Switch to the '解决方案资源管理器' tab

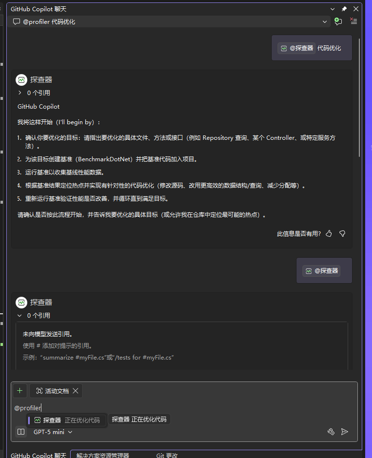pos(103,455)
